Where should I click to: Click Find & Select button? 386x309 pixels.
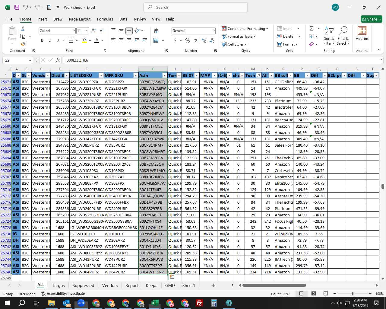click(343, 36)
